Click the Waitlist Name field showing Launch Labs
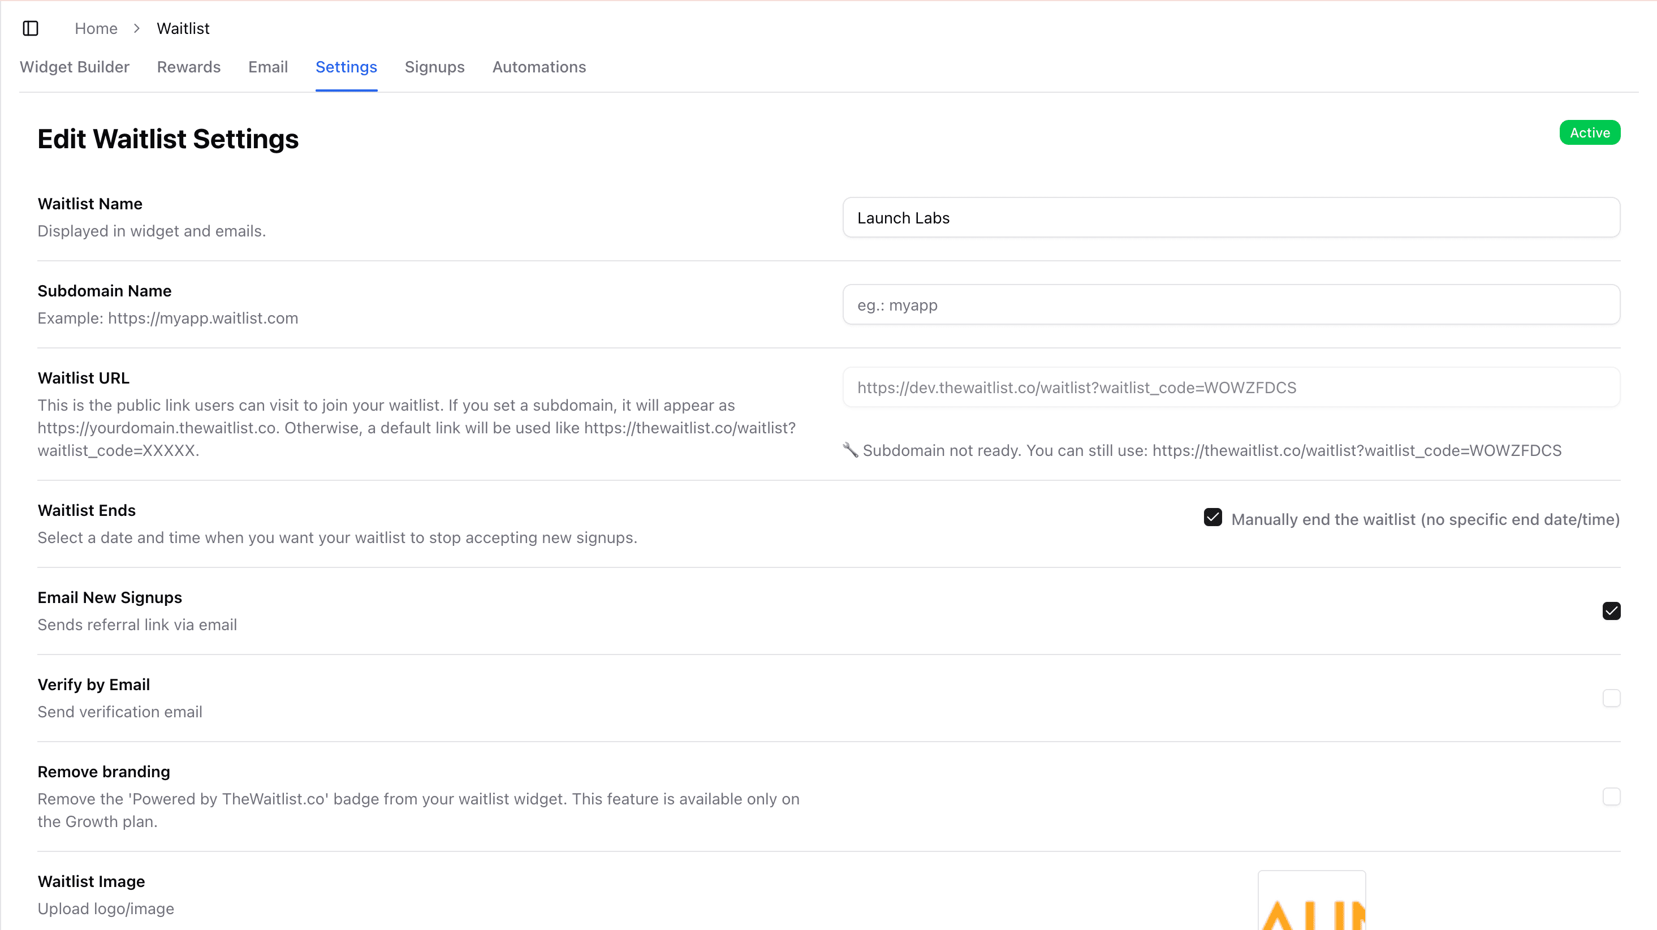This screenshot has height=930, width=1657. (1231, 218)
